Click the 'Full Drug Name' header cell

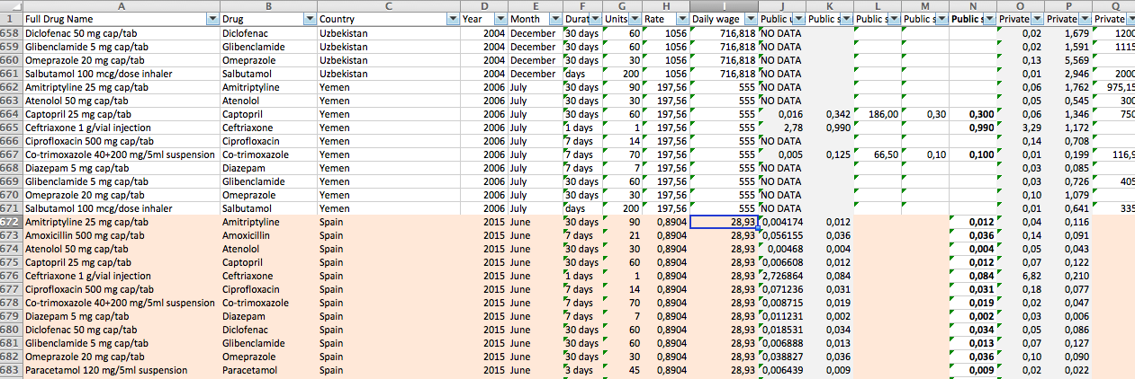pyautogui.click(x=122, y=19)
